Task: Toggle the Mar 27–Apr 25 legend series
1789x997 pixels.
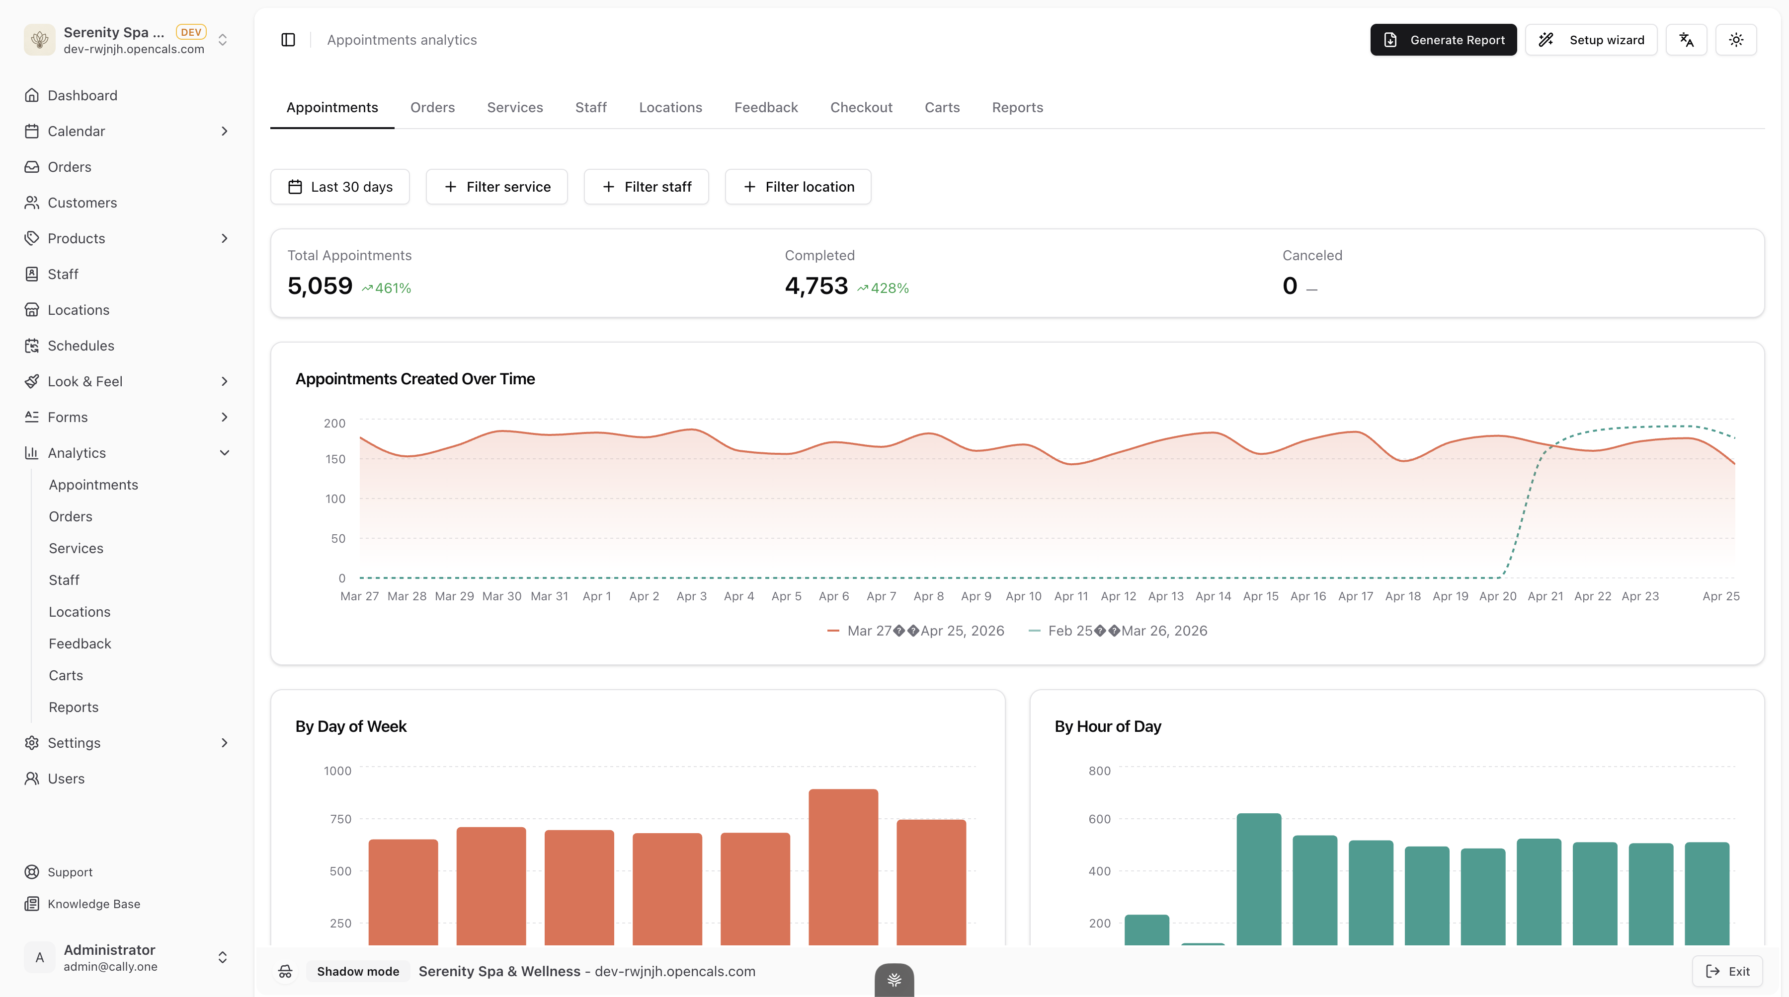Action: (916, 631)
